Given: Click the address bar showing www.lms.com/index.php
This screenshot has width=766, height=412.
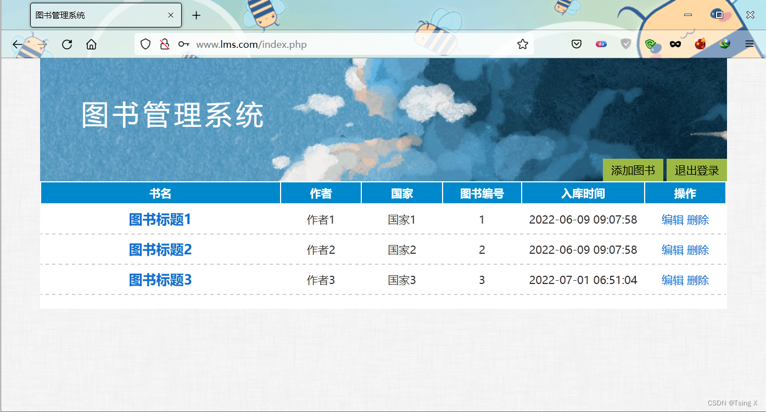Looking at the screenshot, I should [x=334, y=44].
